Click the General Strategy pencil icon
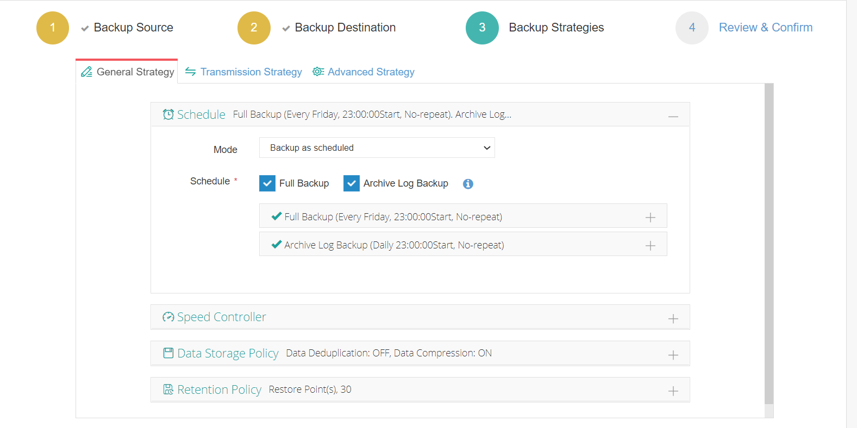857x428 pixels. tap(86, 72)
